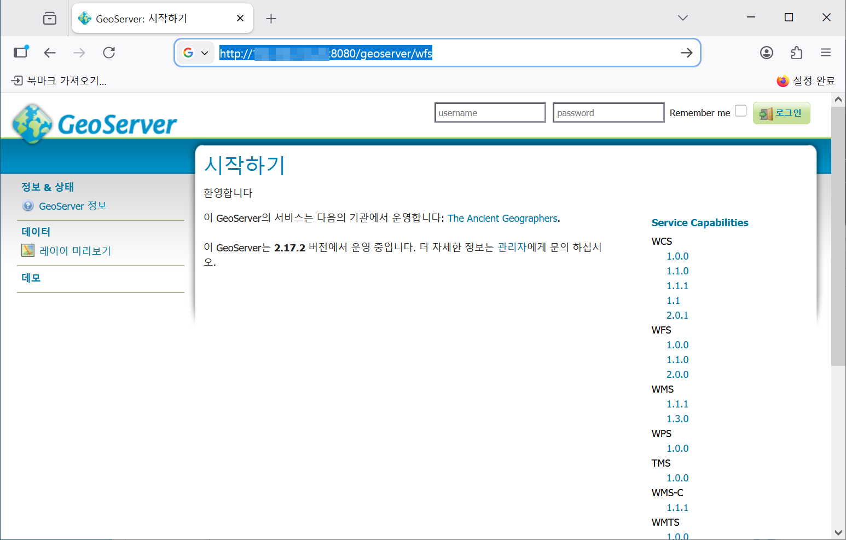
Task: Click the 관리자 administrator link
Action: (512, 248)
